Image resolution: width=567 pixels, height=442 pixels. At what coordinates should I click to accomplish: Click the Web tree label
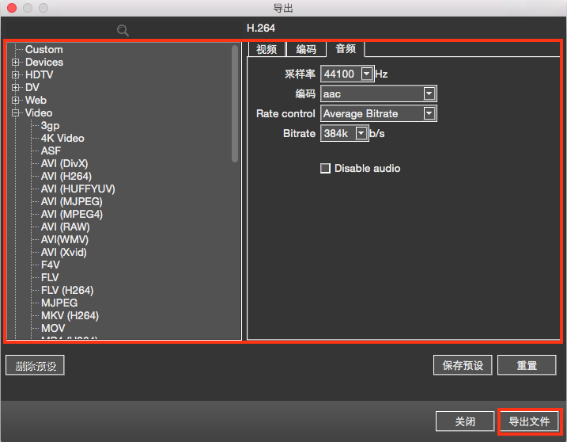[x=36, y=101]
